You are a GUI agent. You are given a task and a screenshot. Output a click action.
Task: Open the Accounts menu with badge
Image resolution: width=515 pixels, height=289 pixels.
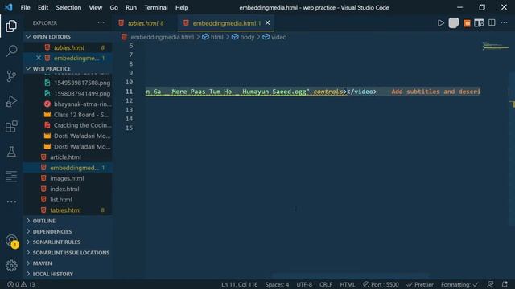(12, 241)
